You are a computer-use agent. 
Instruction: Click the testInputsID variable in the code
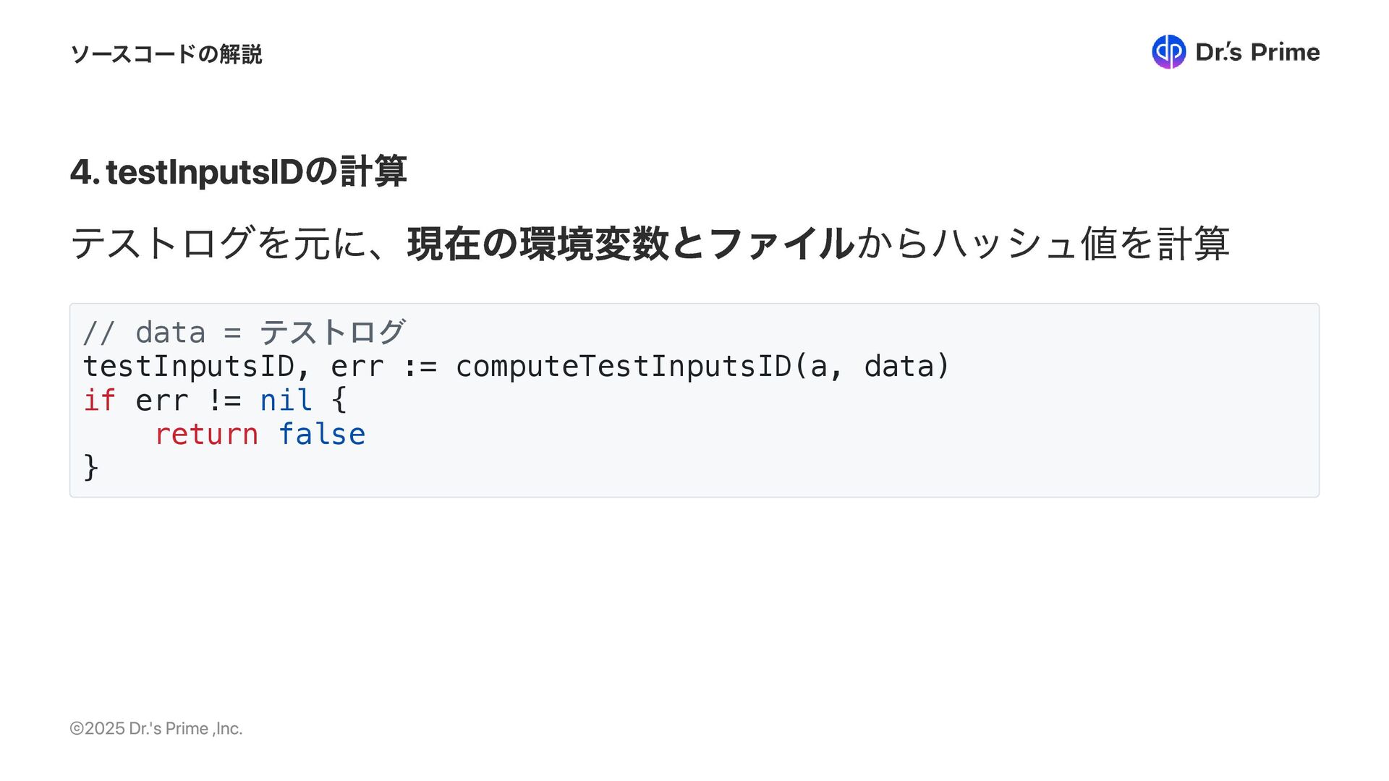click(x=188, y=367)
